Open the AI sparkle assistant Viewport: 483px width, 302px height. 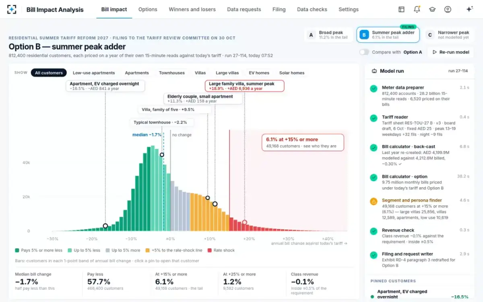pos(469,9)
